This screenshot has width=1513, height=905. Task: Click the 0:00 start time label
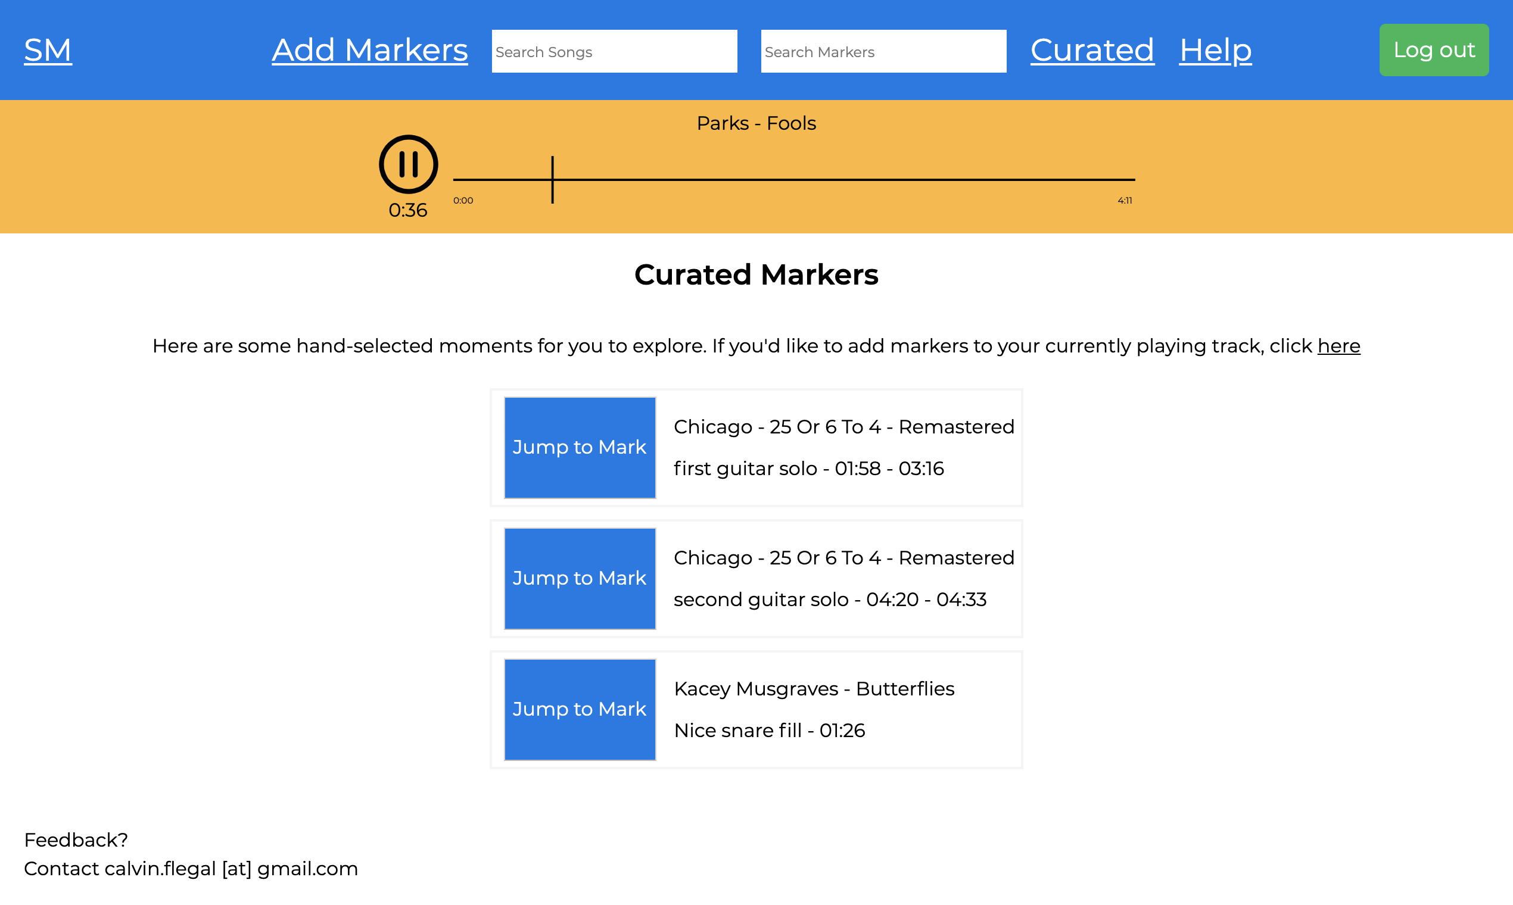(462, 199)
